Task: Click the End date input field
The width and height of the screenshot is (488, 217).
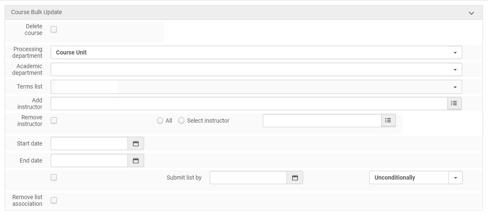Action: pos(89,160)
